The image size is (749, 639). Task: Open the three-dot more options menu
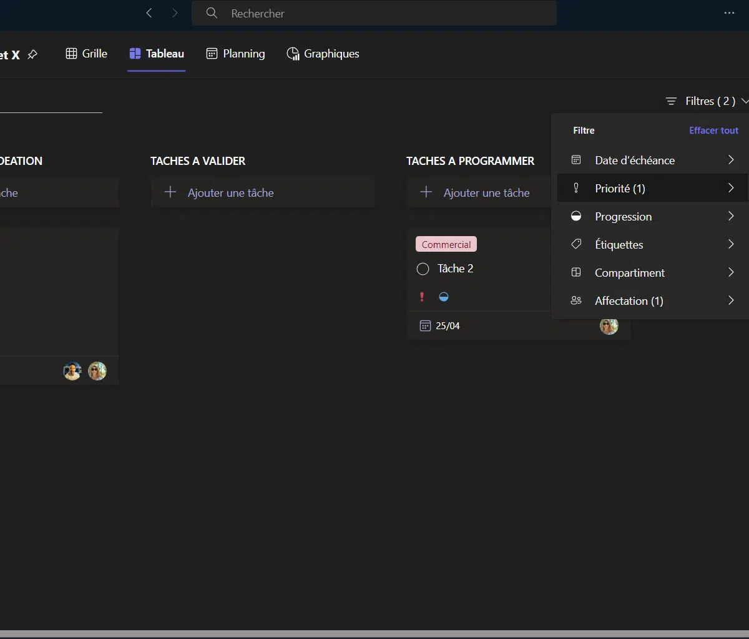(729, 13)
